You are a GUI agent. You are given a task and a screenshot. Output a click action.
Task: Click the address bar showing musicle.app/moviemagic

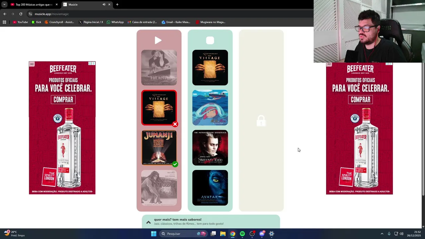click(169, 14)
